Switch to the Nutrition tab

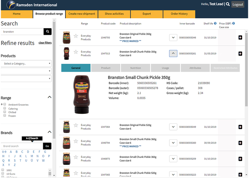(x=135, y=68)
